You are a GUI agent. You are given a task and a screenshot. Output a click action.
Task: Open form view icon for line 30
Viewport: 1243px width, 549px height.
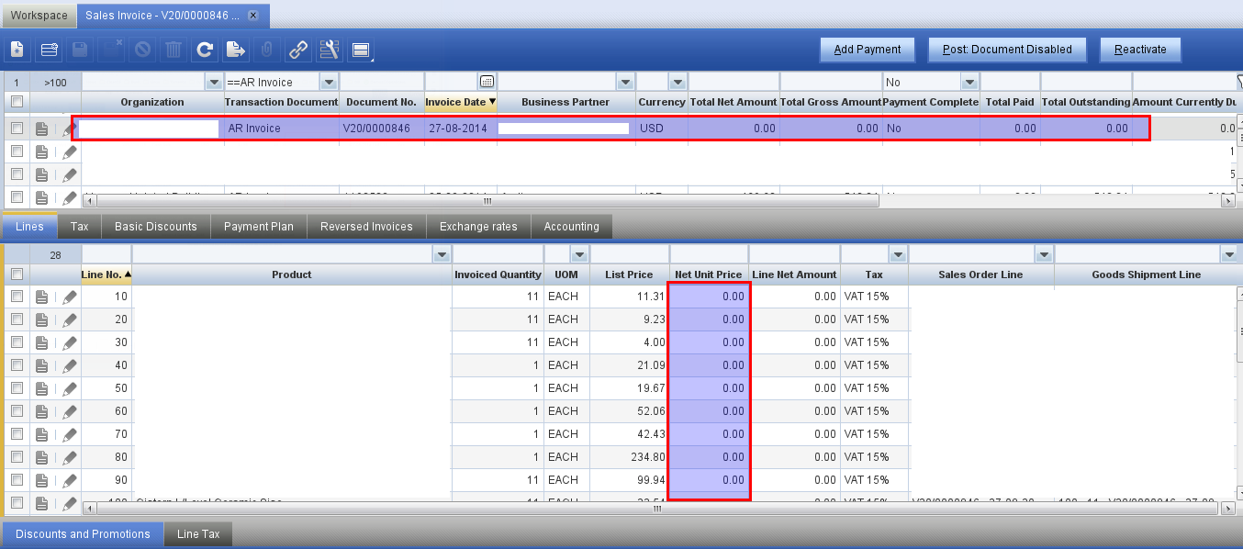42,342
